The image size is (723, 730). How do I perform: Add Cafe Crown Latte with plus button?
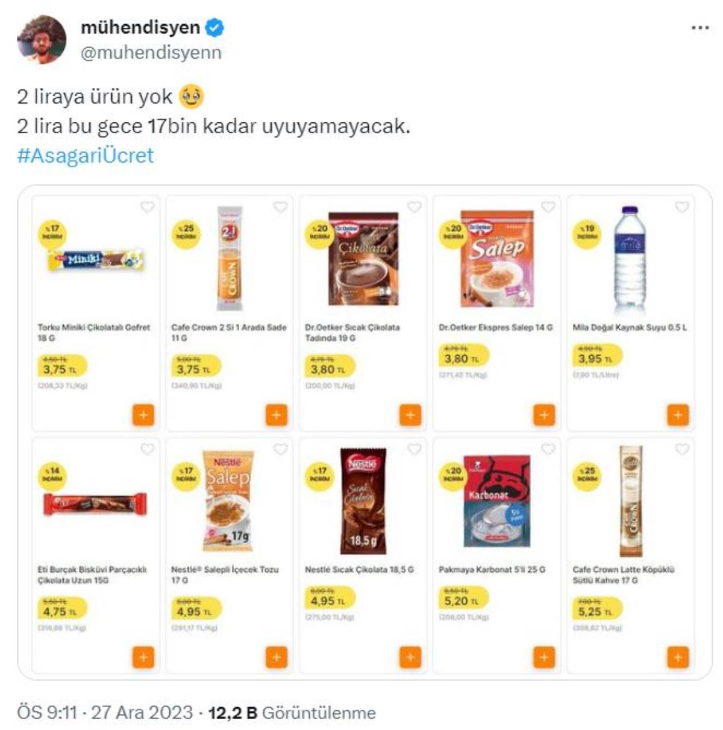pyautogui.click(x=678, y=657)
